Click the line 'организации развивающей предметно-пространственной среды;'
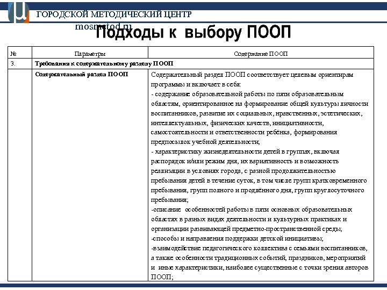Screen dimensions: 387x290 247,229
